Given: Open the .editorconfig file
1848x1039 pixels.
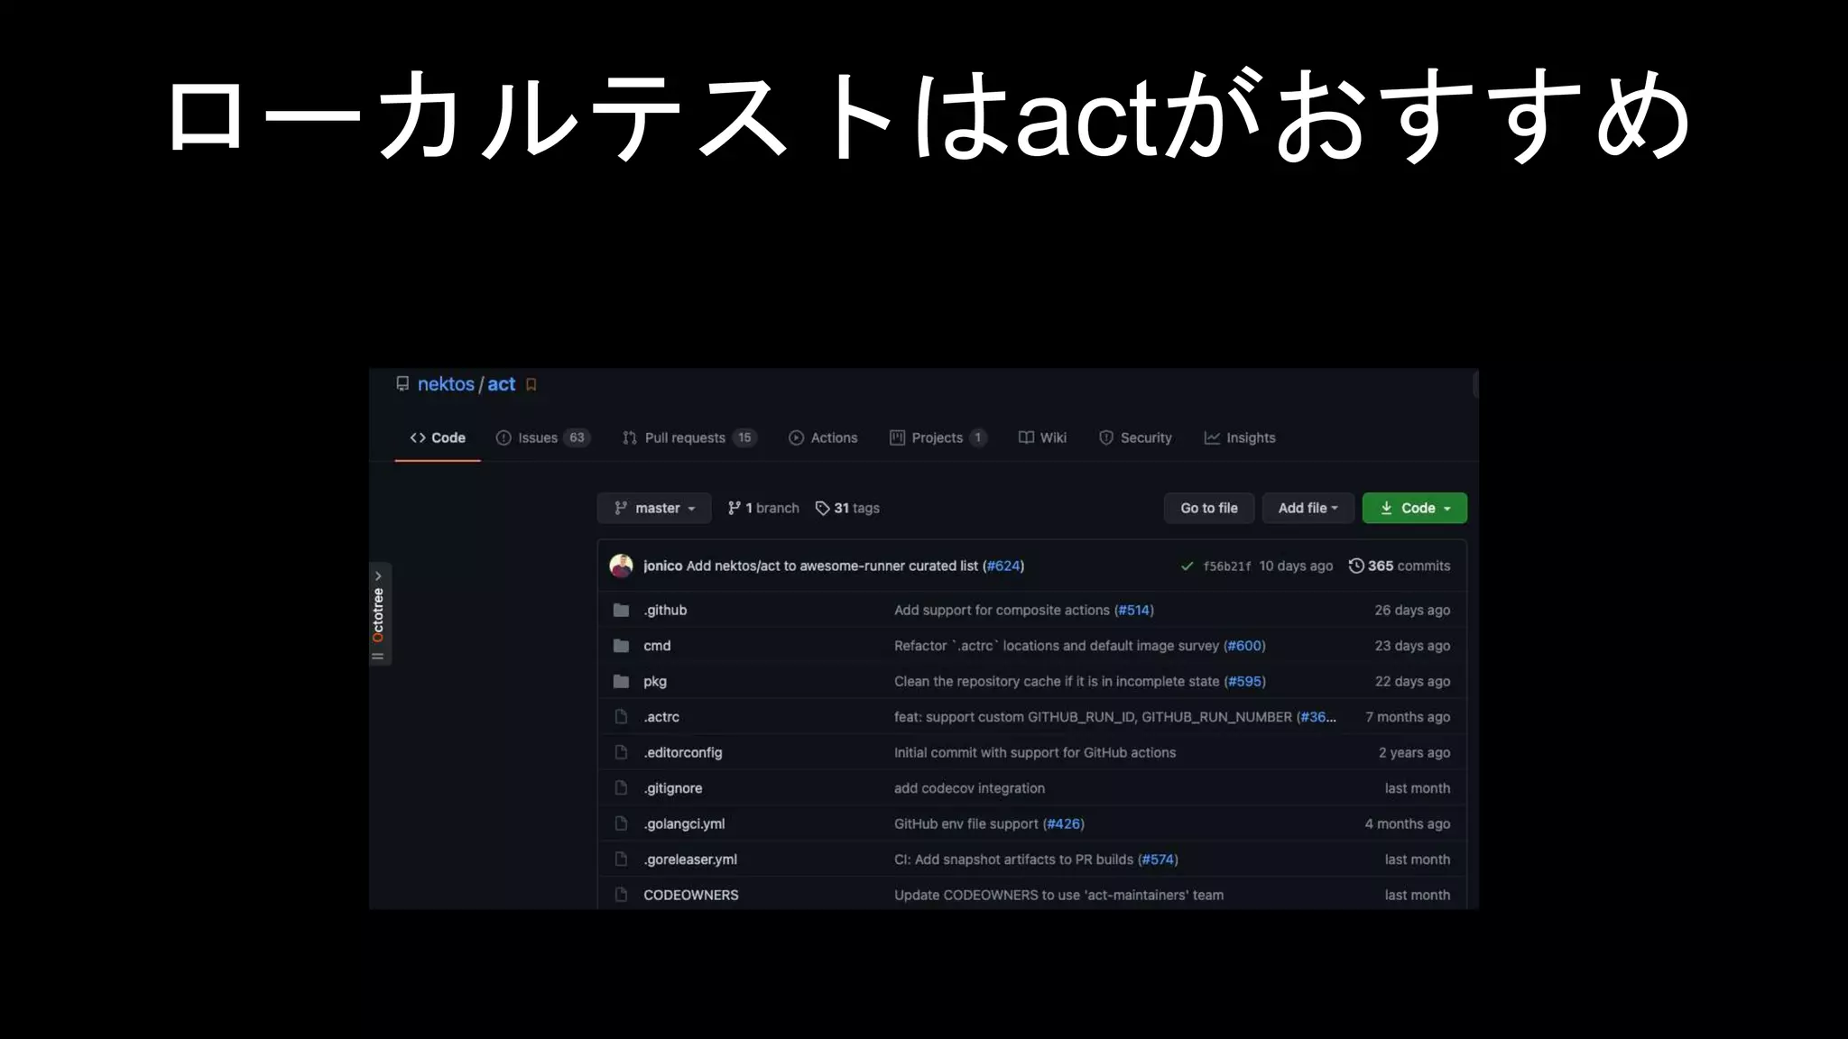Looking at the screenshot, I should pyautogui.click(x=683, y=752).
